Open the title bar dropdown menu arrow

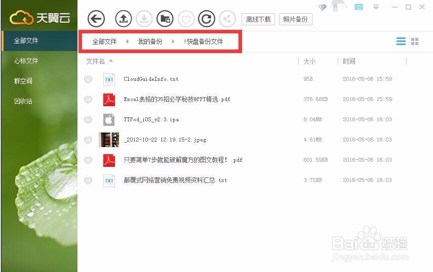(x=376, y=7)
